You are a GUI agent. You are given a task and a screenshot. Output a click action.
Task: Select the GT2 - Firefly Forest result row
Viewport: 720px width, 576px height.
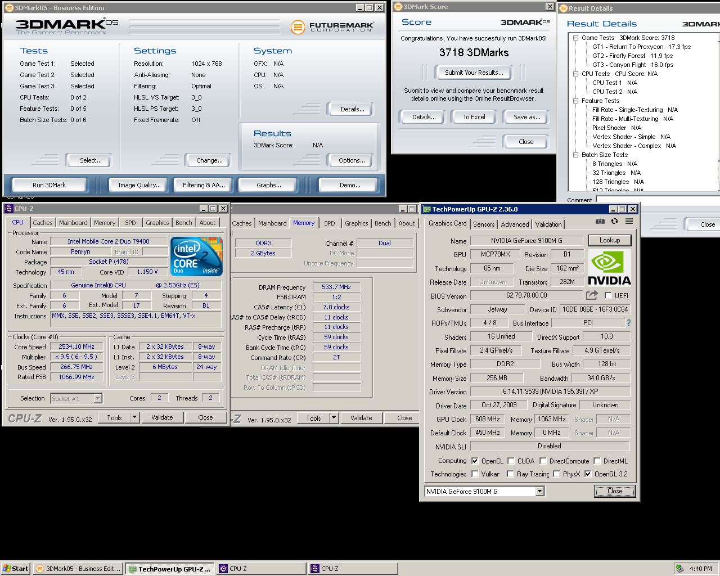coord(632,56)
